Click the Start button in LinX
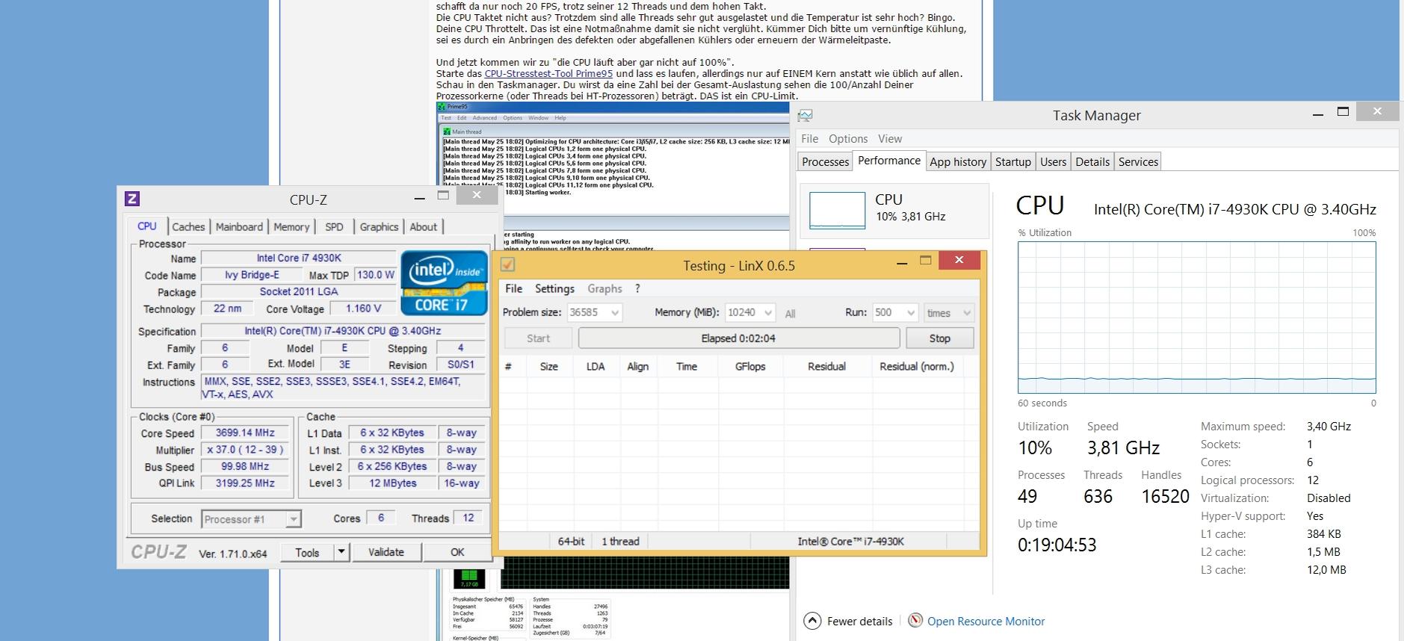Screen dimensions: 1404x641 (538, 338)
